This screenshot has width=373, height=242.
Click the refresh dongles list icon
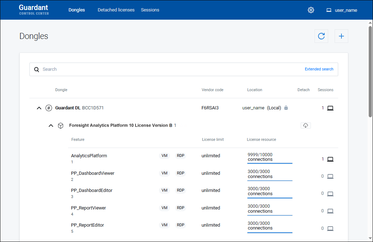click(x=321, y=36)
